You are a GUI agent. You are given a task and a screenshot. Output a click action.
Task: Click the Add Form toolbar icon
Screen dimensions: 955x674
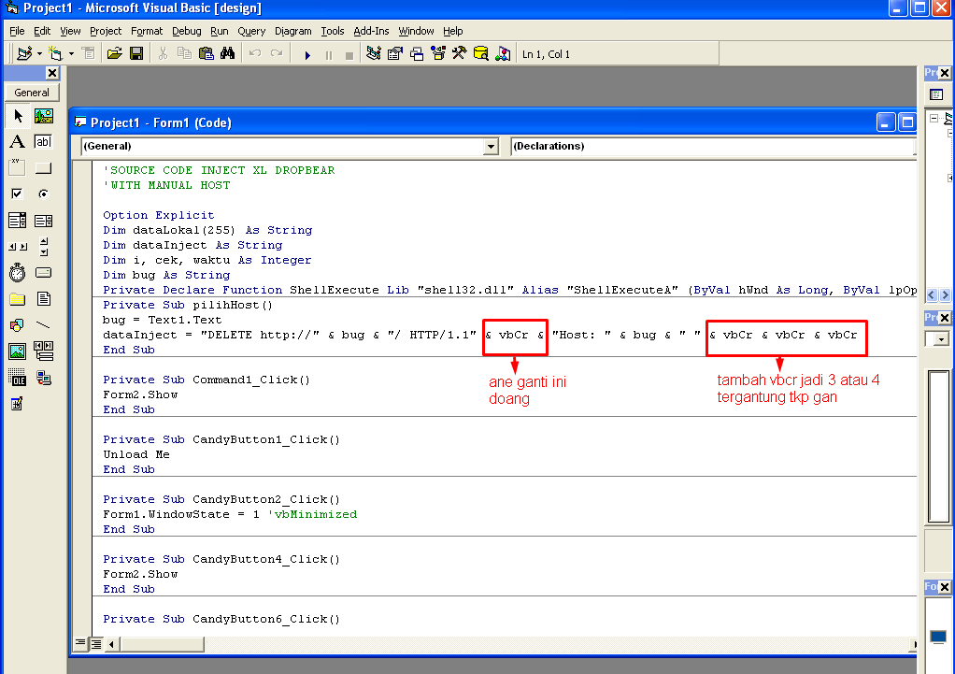point(55,53)
